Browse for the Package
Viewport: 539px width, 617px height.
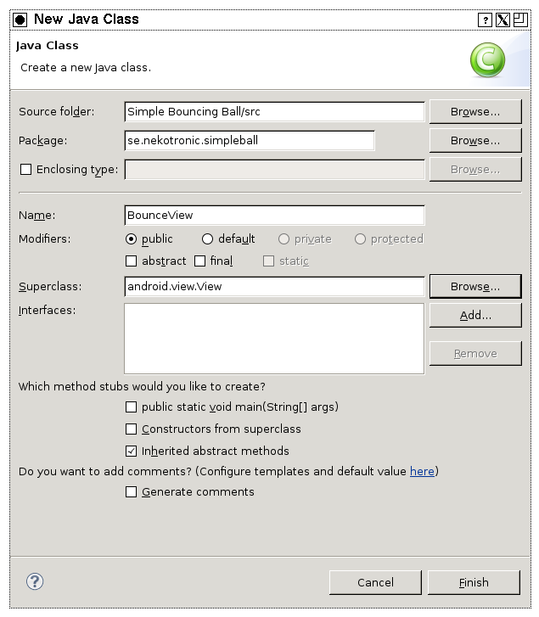[475, 141]
